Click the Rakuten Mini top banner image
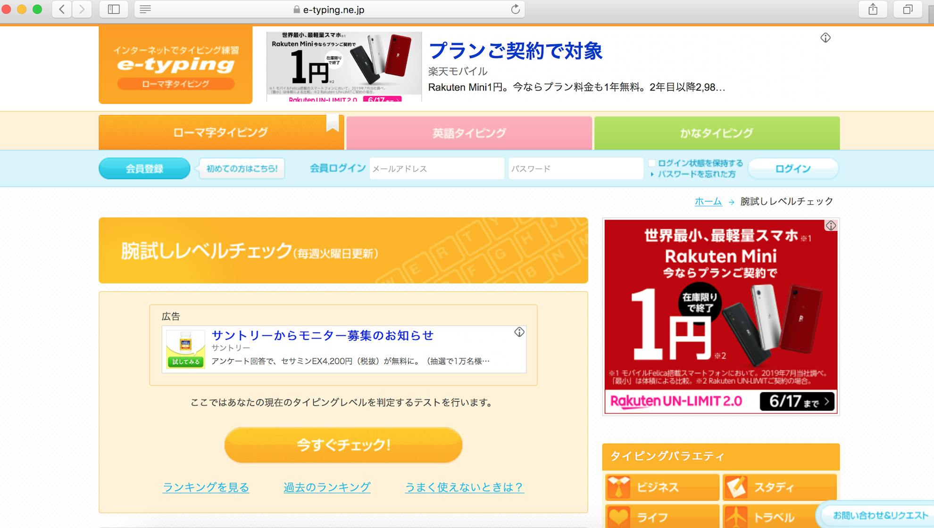 [x=344, y=66]
